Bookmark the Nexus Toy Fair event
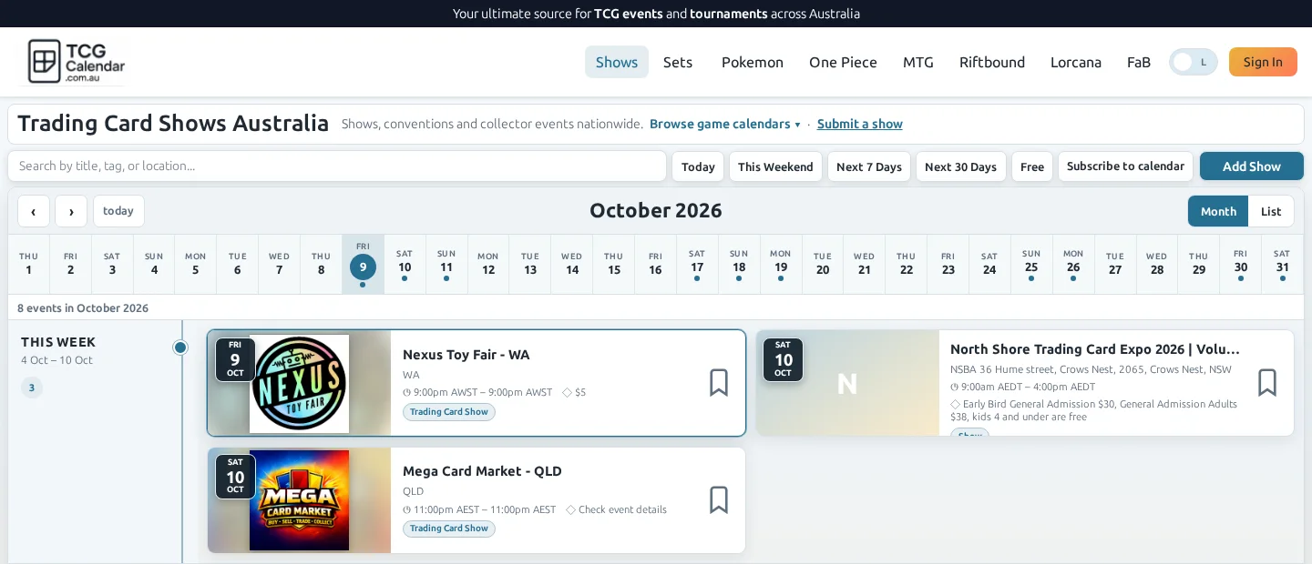 pyautogui.click(x=719, y=383)
